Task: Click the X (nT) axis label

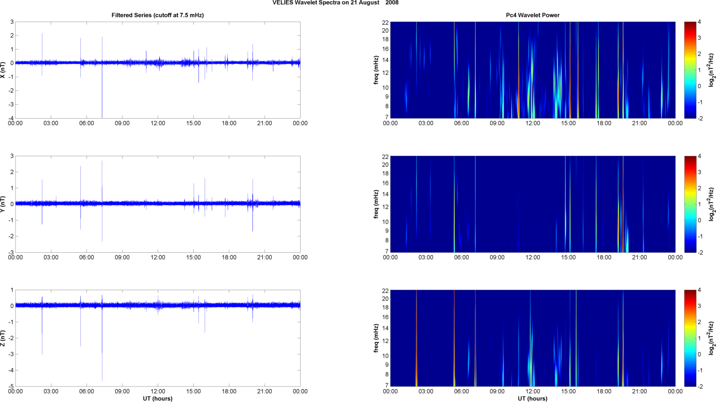Action: pos(3,70)
